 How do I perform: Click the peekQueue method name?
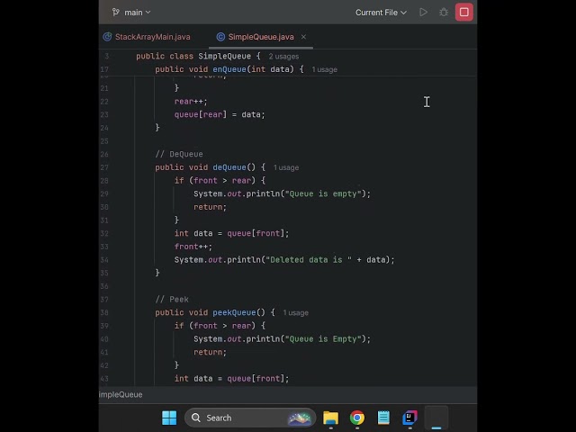[x=234, y=312]
